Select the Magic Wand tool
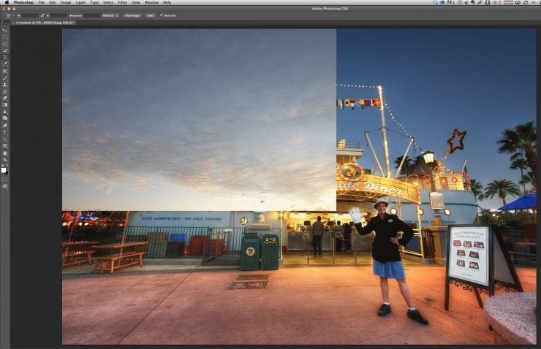This screenshot has width=541, height=349. pos(5,50)
